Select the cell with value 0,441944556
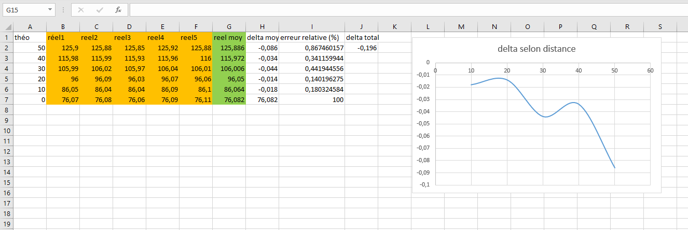Image resolution: width=688 pixels, height=230 pixels. tap(312, 68)
